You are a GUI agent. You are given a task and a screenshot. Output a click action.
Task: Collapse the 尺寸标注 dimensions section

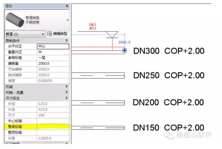tap(66, 98)
